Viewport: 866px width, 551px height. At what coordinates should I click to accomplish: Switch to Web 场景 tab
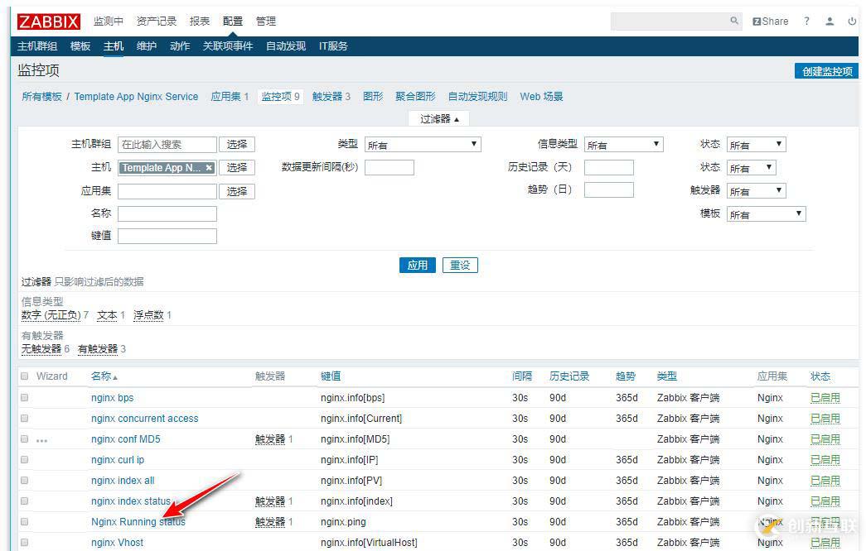click(x=541, y=97)
